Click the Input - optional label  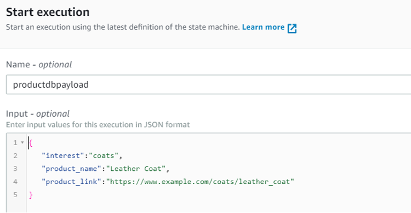[x=38, y=114]
